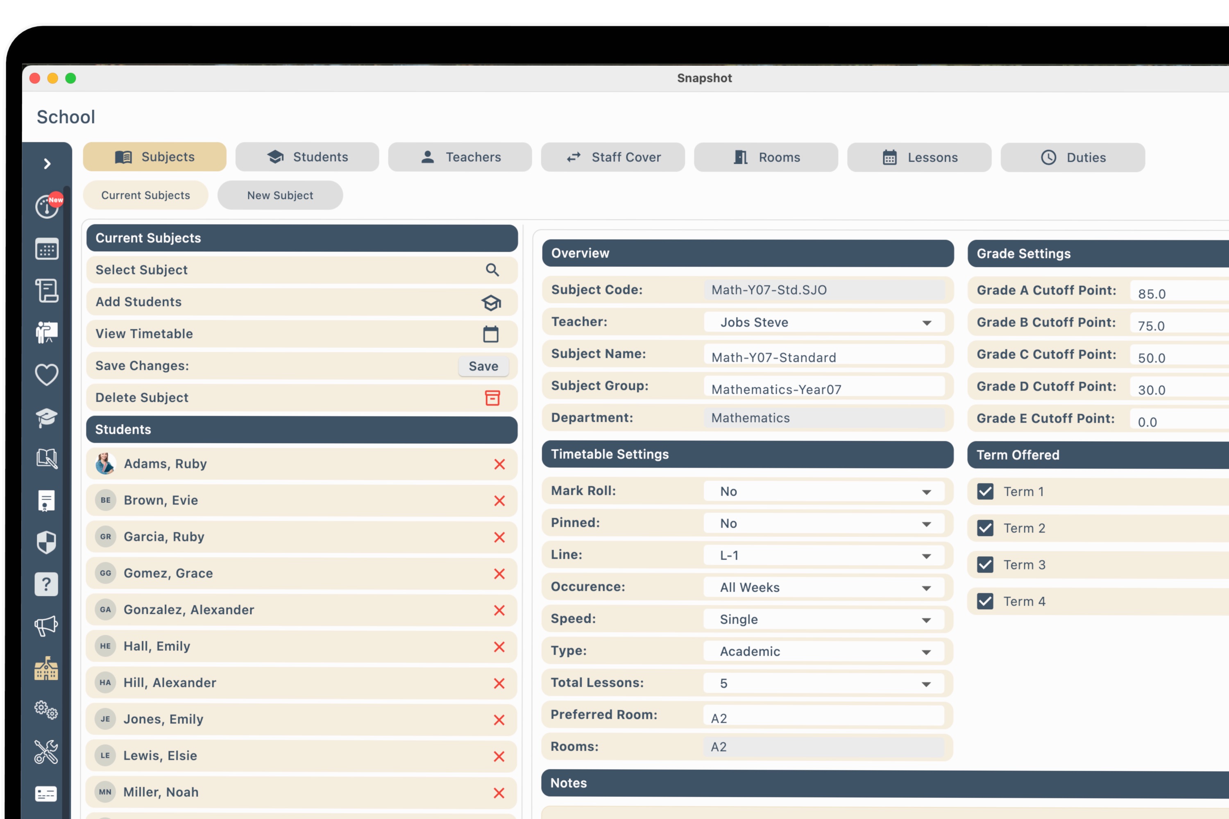Remove Jones, Emily with the red X
This screenshot has height=819, width=1229.
(499, 720)
